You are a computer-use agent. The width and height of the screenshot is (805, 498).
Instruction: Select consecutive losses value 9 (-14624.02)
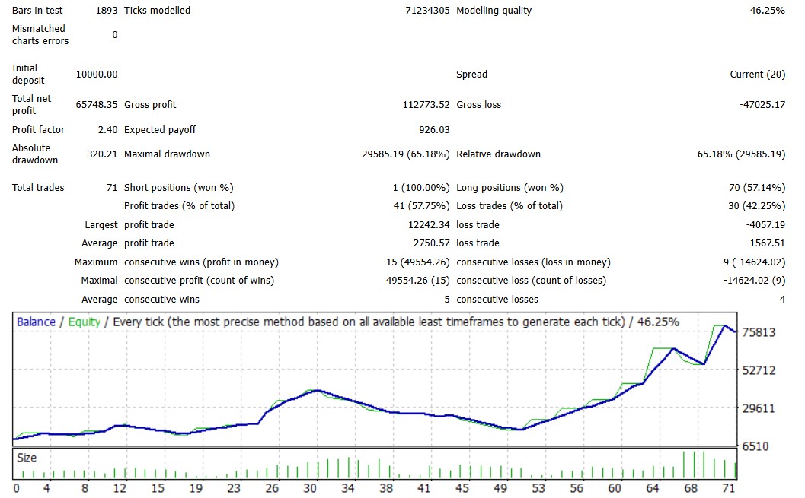[x=754, y=262]
